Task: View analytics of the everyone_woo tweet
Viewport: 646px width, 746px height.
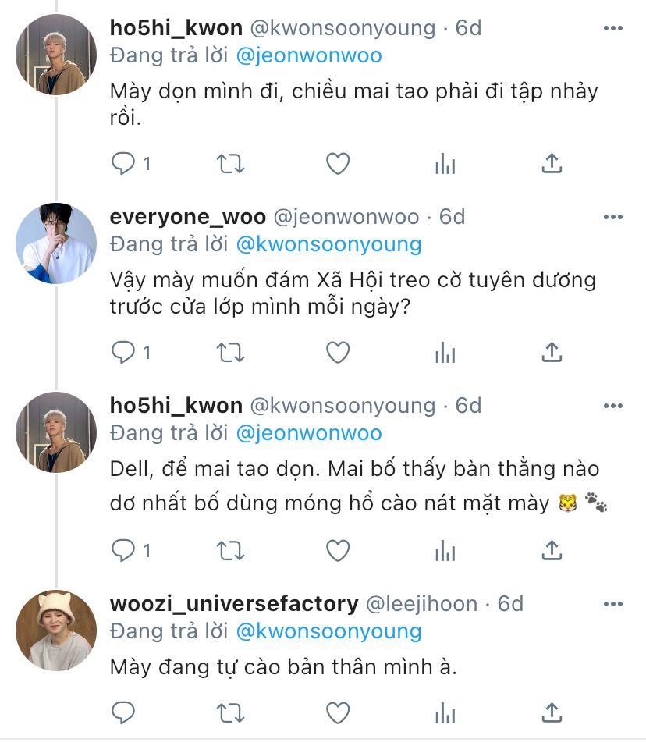Action: [x=445, y=353]
